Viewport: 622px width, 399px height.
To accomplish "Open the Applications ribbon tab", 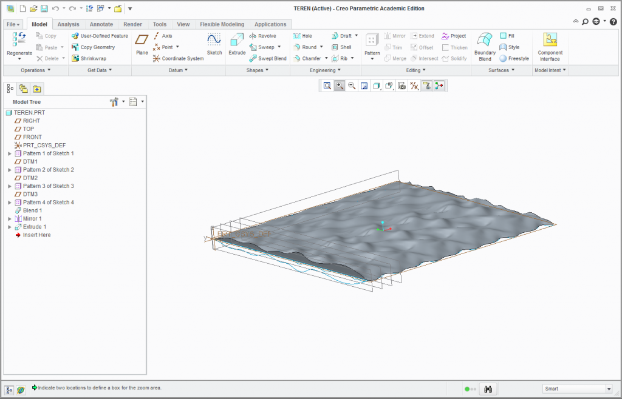I will [x=270, y=24].
